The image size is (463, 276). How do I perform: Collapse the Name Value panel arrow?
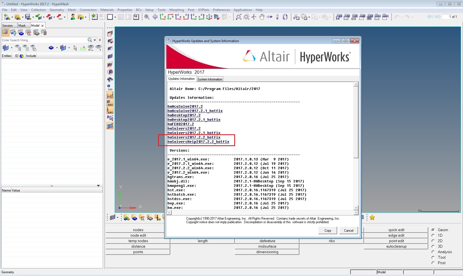coord(98,186)
